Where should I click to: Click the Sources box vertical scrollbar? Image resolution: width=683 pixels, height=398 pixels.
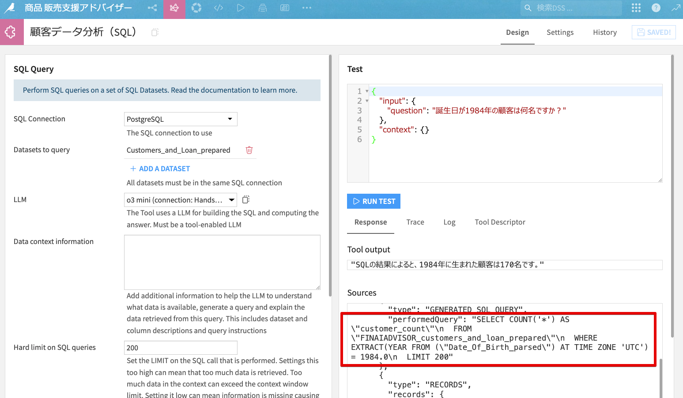point(661,378)
